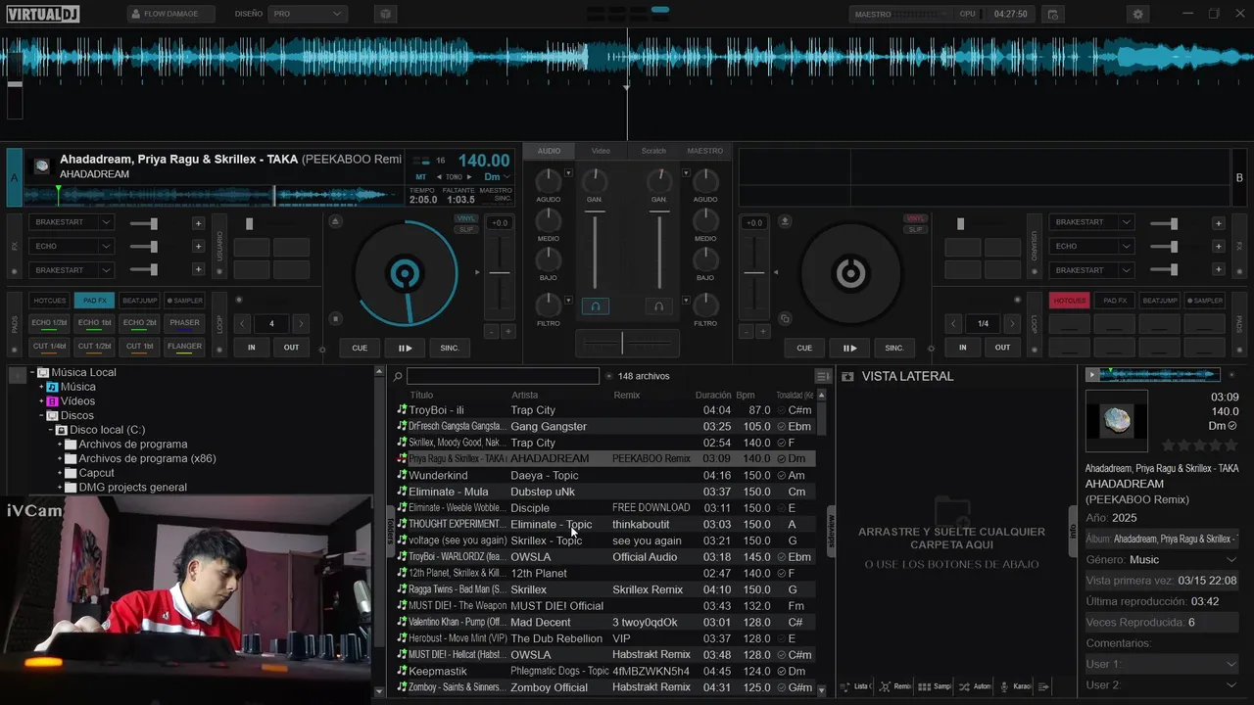Click the album cover thumbnail in info panel
1254x705 pixels.
(x=1117, y=421)
